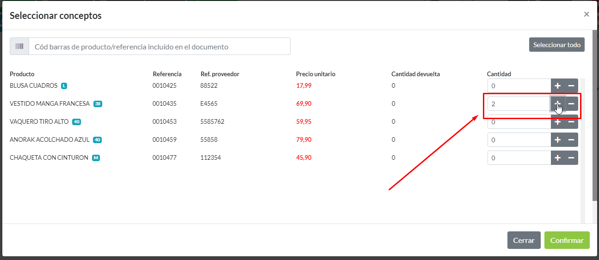Reduce quantity of ANORAK ACOLCHADO AZUL
This screenshot has width=599, height=260.
pyautogui.click(x=571, y=140)
